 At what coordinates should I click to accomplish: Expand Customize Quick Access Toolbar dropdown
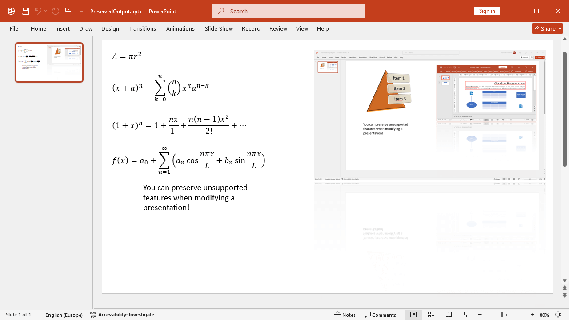(81, 11)
